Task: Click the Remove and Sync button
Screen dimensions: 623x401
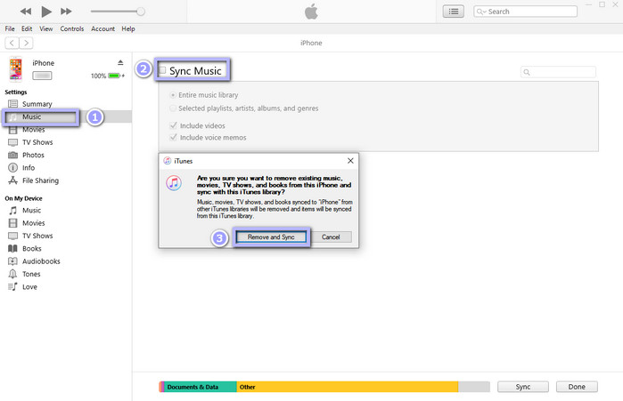Action: pos(271,237)
